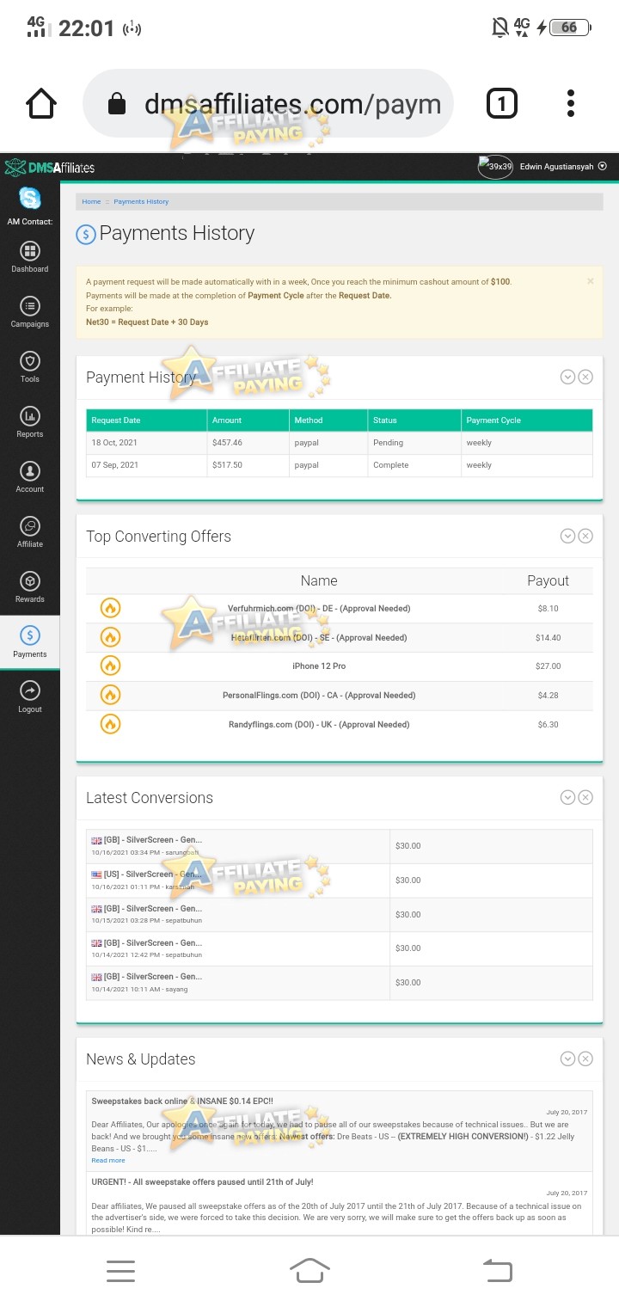Click flame icon beside Hetaflirtan.com offer
Viewport: 619px width, 1307px height.
click(x=110, y=637)
